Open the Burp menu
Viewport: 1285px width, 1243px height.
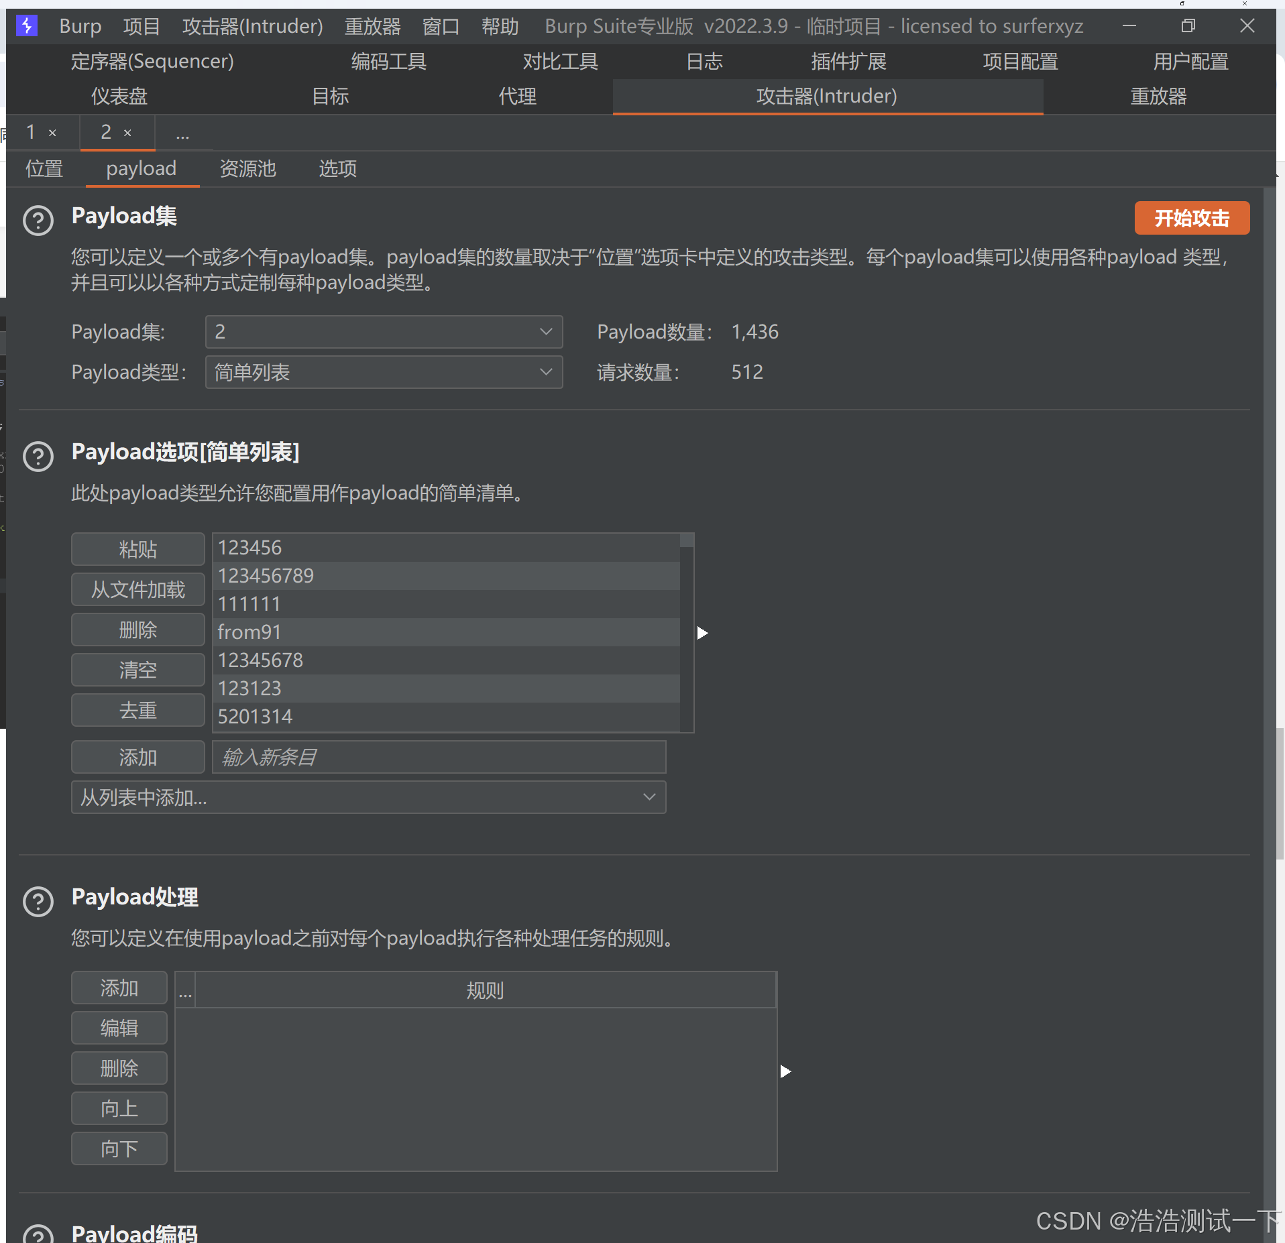click(80, 26)
